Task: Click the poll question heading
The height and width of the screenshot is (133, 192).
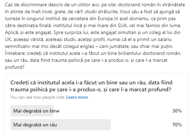Action: (91, 86)
